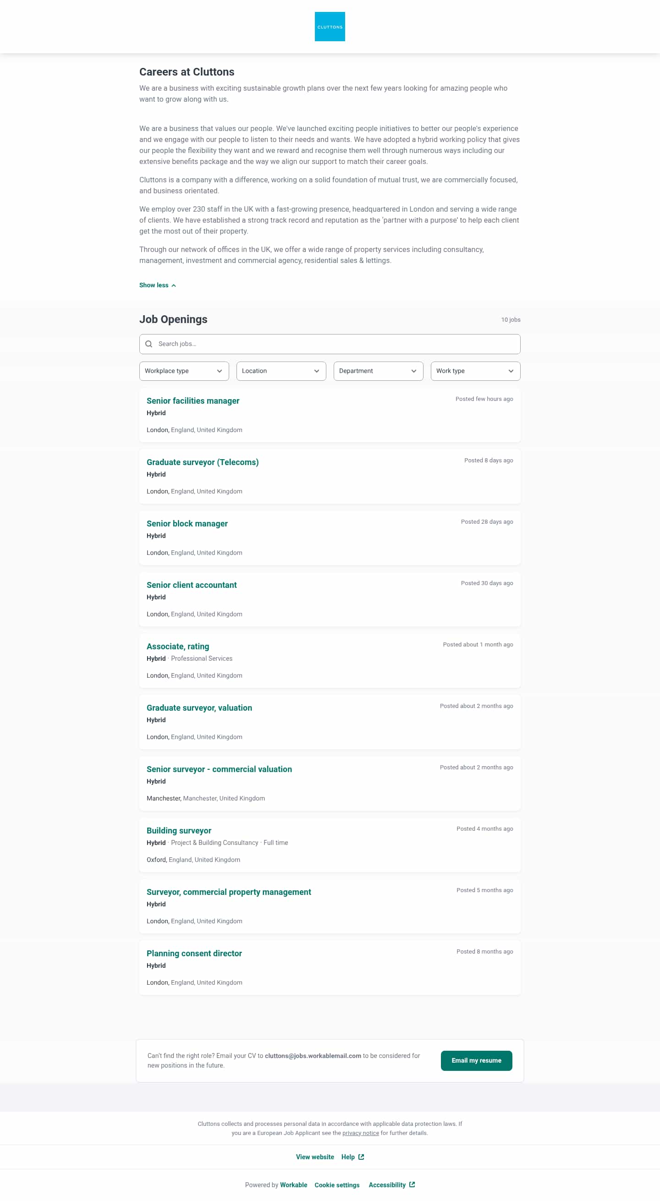Image resolution: width=660 pixels, height=1201 pixels.
Task: Open Cookie settings from the footer
Action: (x=337, y=1184)
